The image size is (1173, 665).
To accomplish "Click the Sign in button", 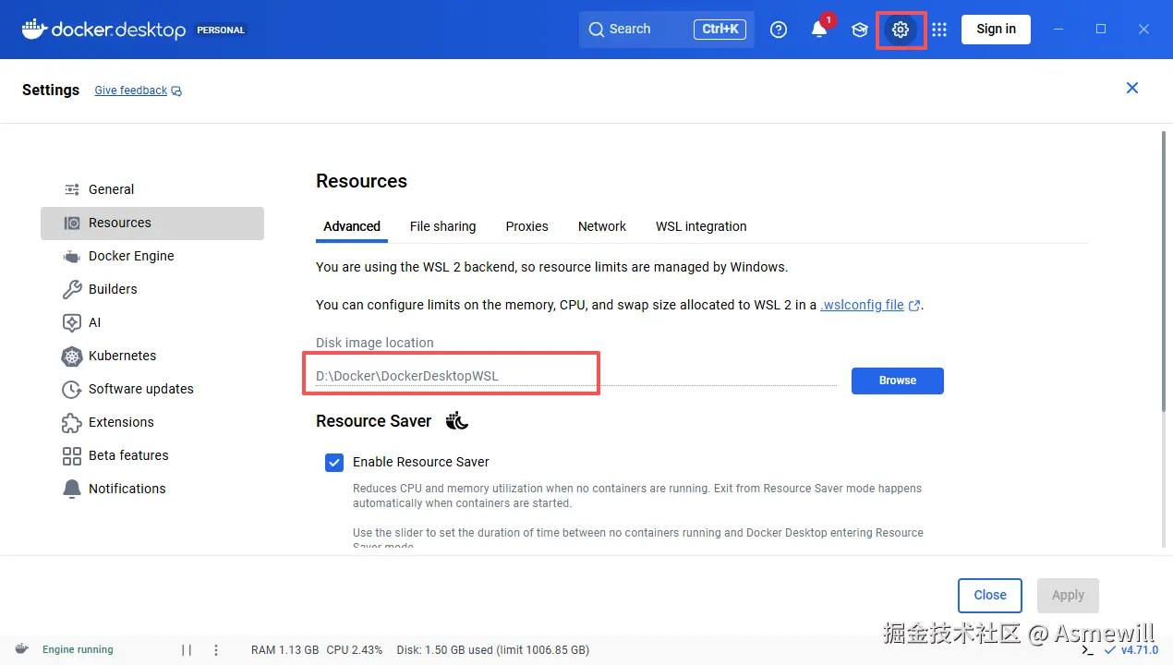I will tap(996, 30).
